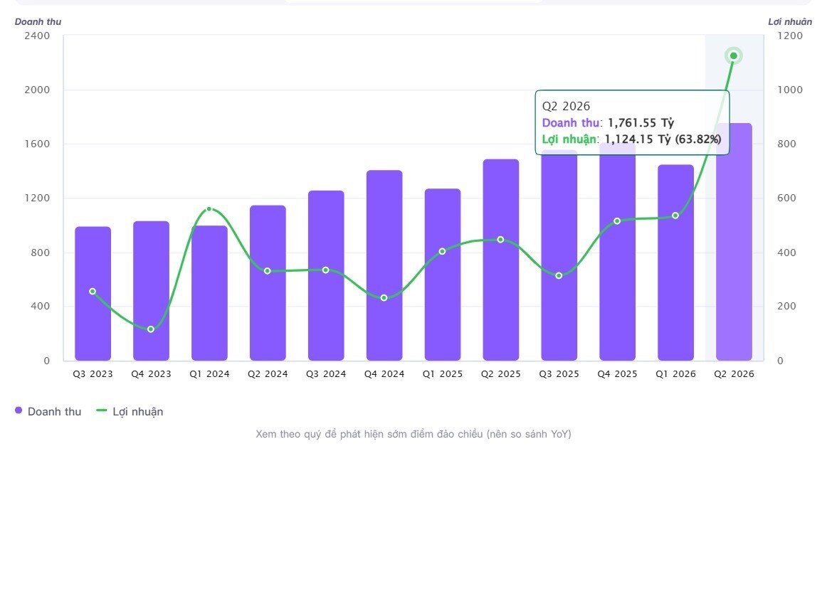The width and height of the screenshot is (827, 594).
Task: Select the highlighted Q2 2026 profit point
Action: coord(734,56)
